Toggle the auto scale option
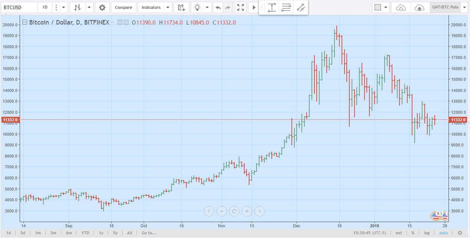This screenshot has height=238, width=470. click(443, 233)
